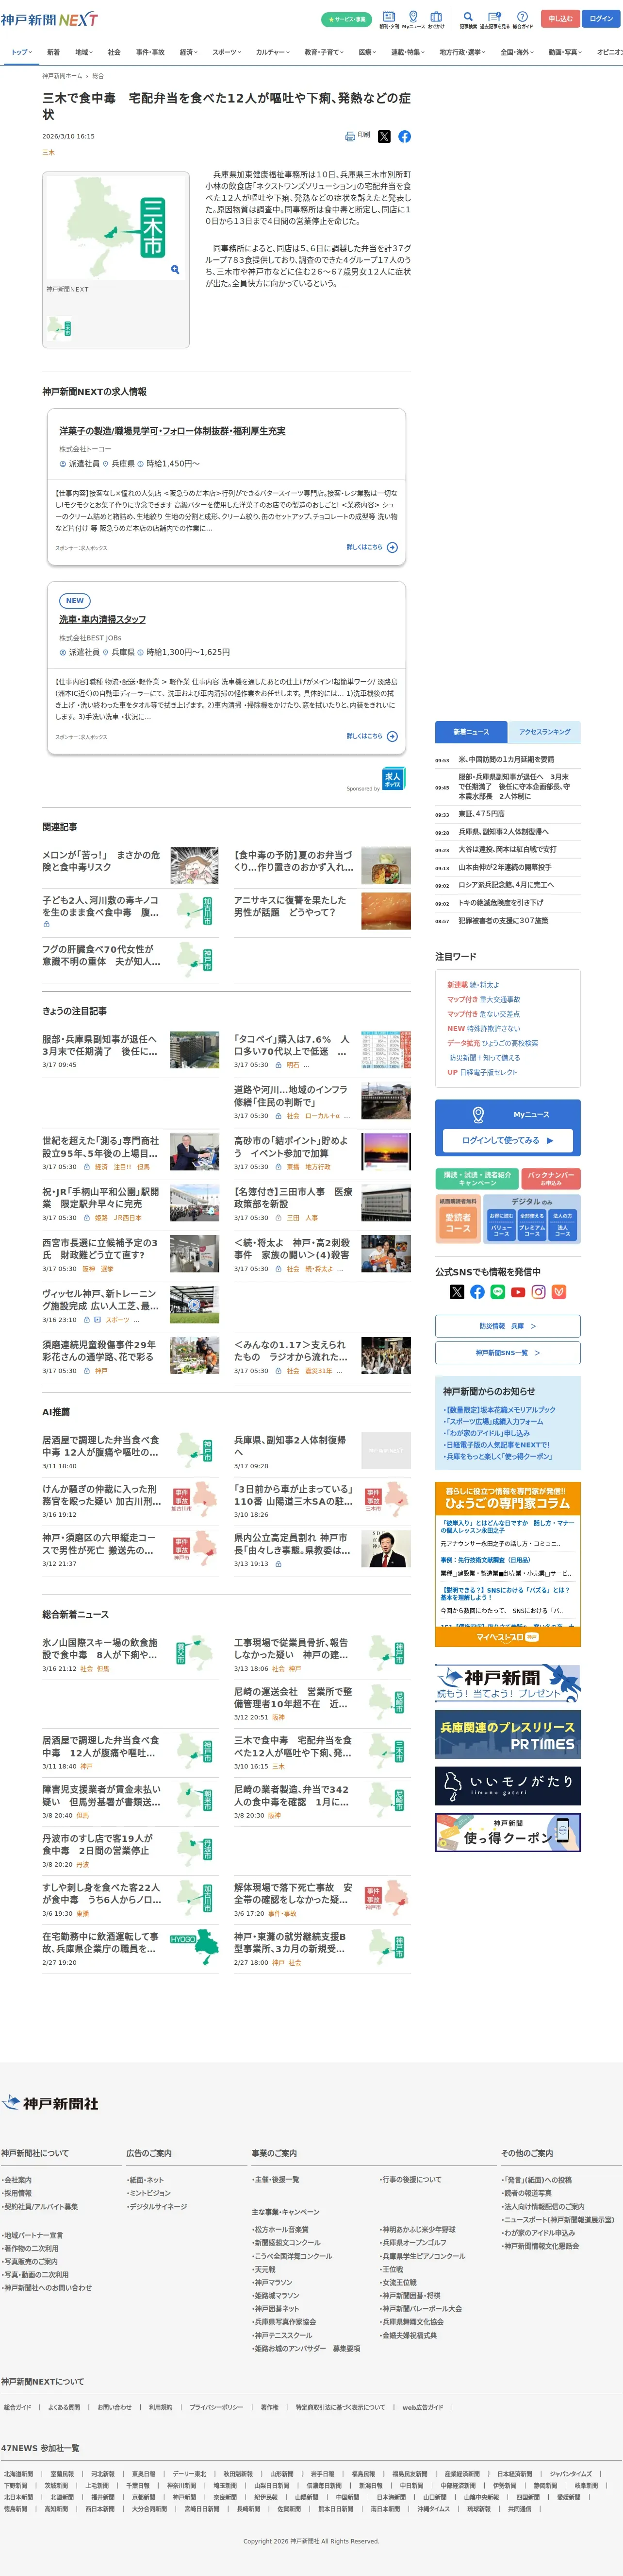Click the 申し込む button
The width and height of the screenshot is (623, 2576).
[560, 19]
